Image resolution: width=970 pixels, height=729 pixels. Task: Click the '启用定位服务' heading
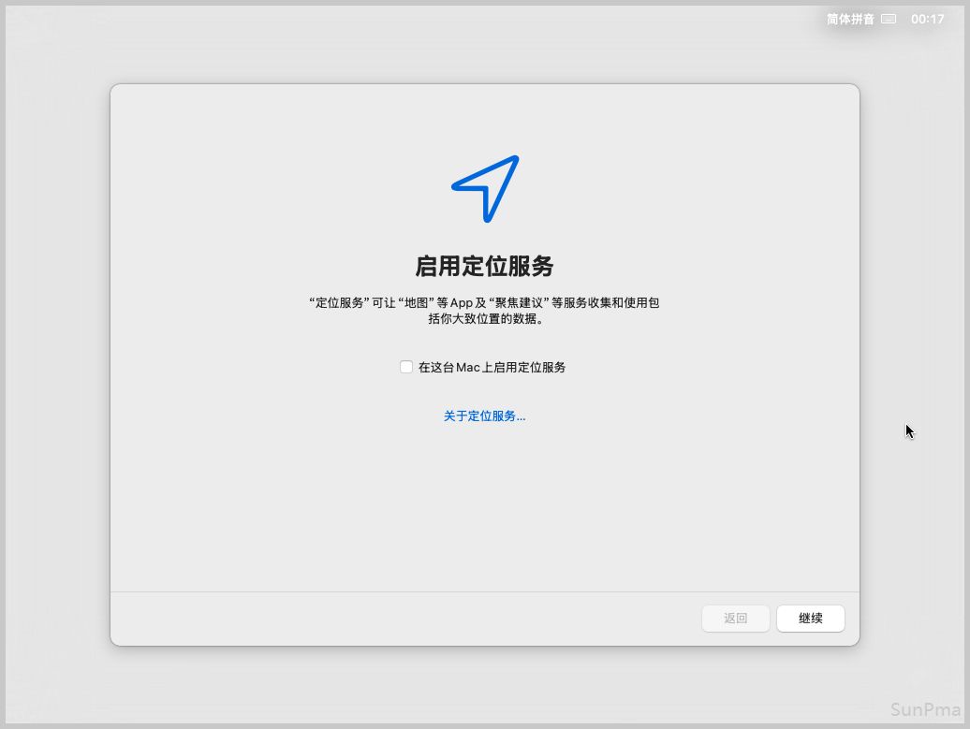click(x=484, y=267)
